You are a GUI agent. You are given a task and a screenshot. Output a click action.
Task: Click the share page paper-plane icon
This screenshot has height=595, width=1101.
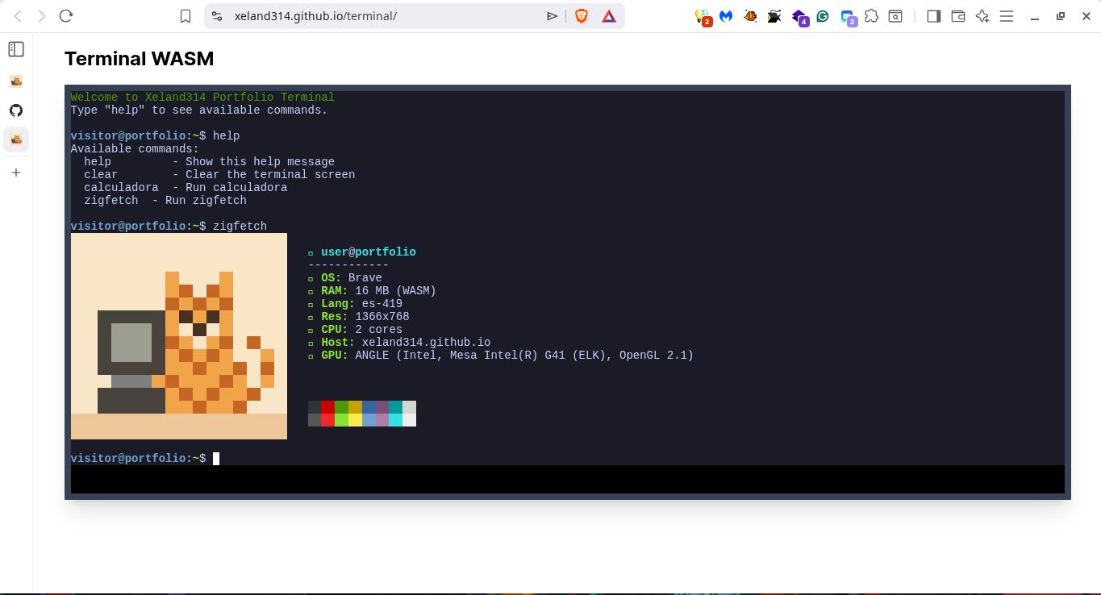click(553, 15)
